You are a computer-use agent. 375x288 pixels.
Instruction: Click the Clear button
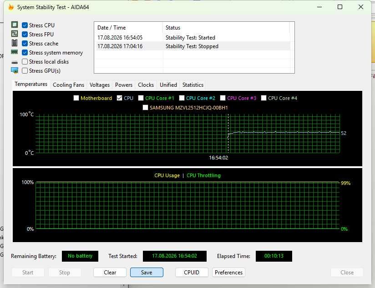[x=110, y=273]
